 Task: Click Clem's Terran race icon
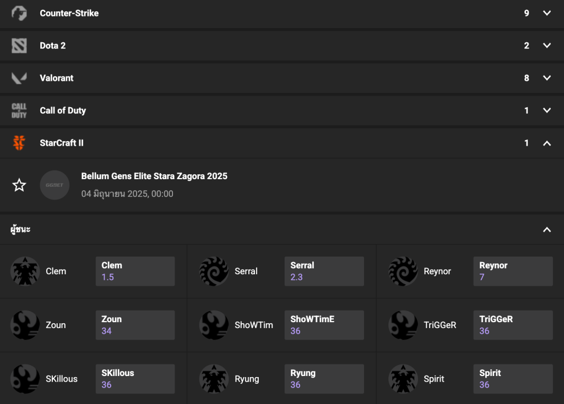point(25,271)
